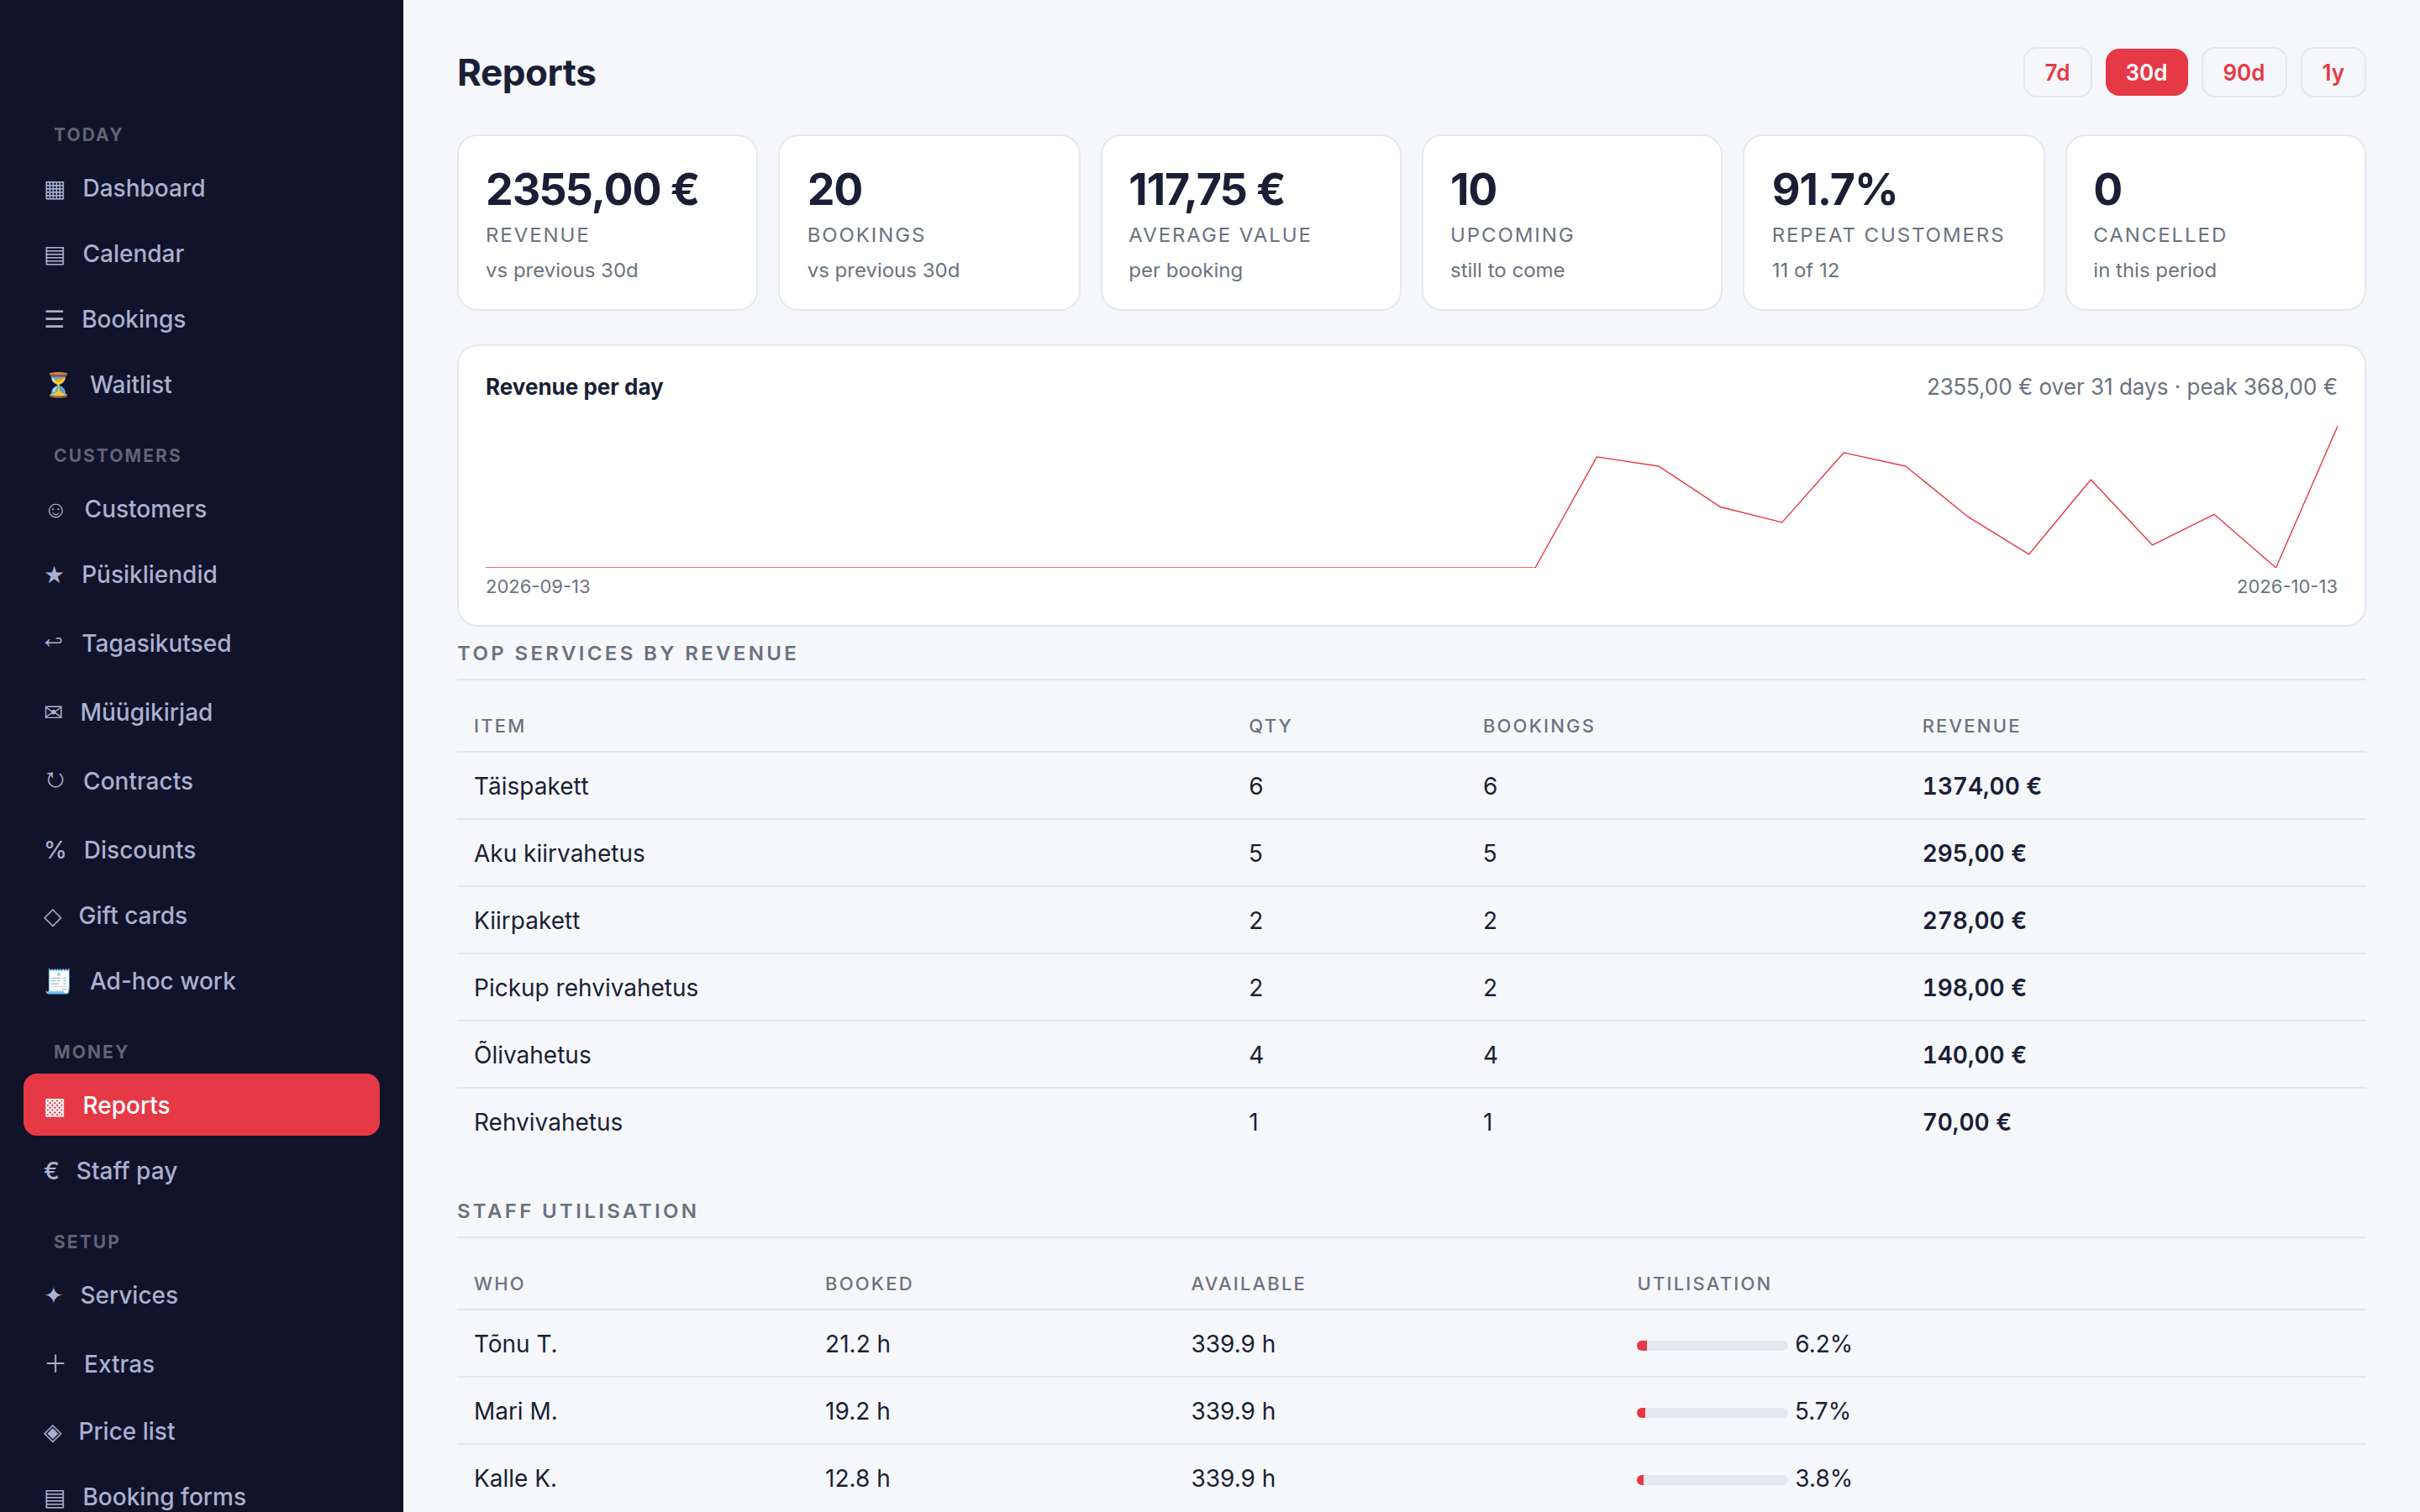Click the REVENUE column header

1971,726
